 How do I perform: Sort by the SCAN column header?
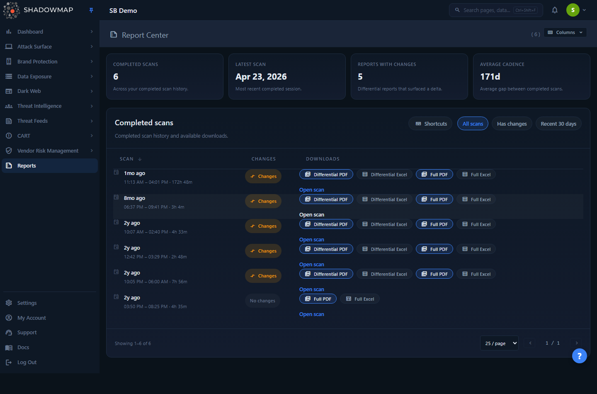tap(131, 159)
